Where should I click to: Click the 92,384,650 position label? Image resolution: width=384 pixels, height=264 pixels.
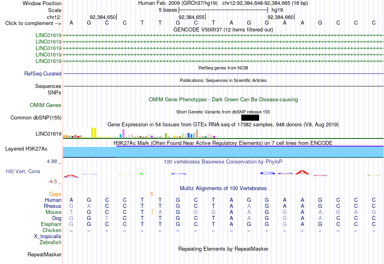pos(103,17)
